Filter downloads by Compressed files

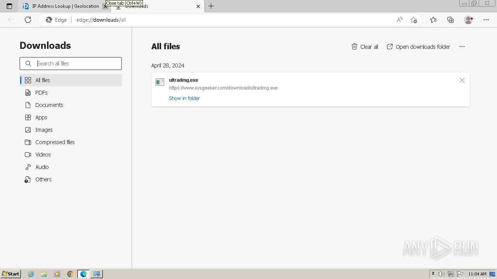point(71,142)
